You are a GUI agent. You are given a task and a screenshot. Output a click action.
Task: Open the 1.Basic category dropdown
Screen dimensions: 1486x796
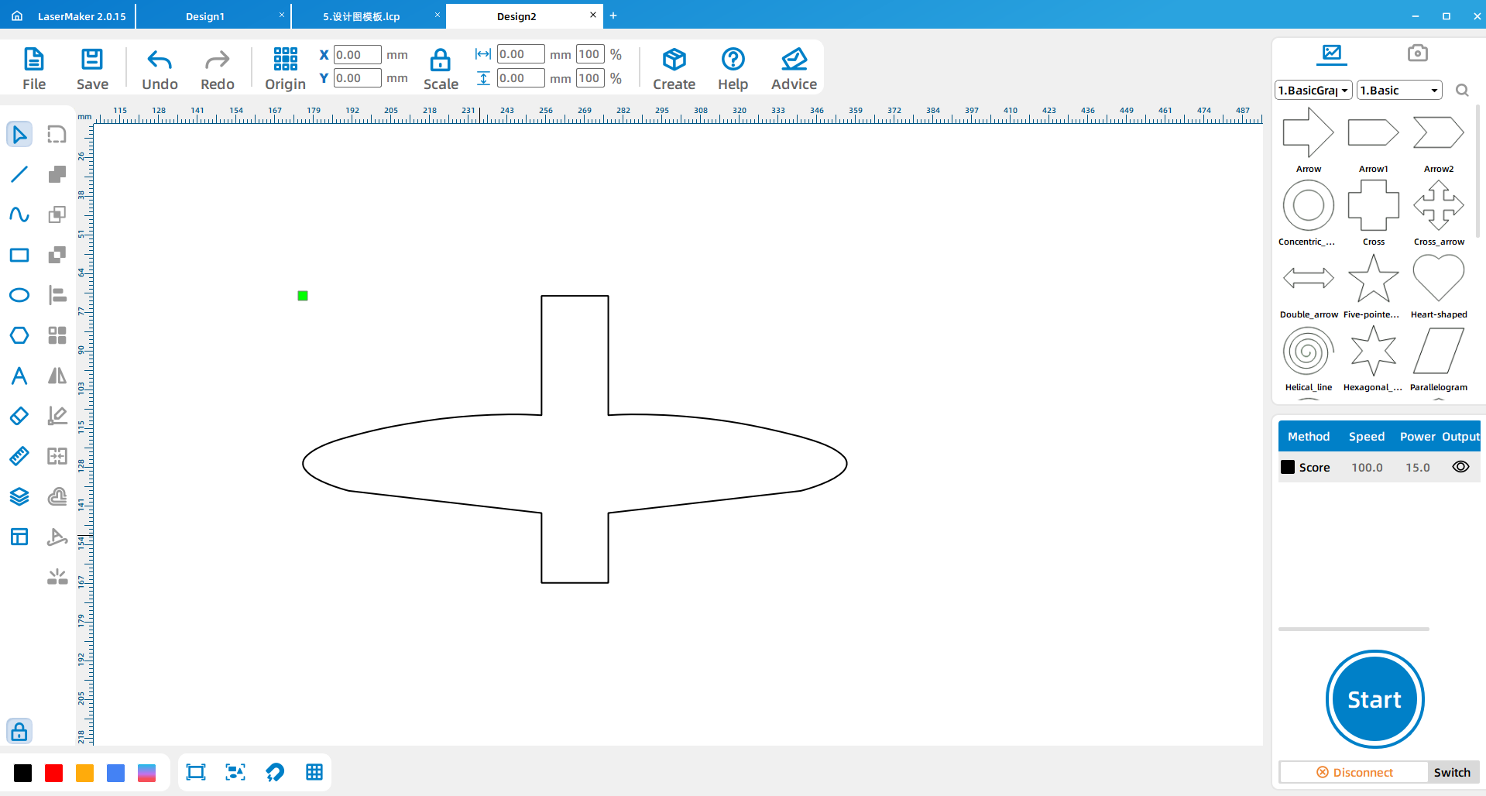[x=1398, y=91]
